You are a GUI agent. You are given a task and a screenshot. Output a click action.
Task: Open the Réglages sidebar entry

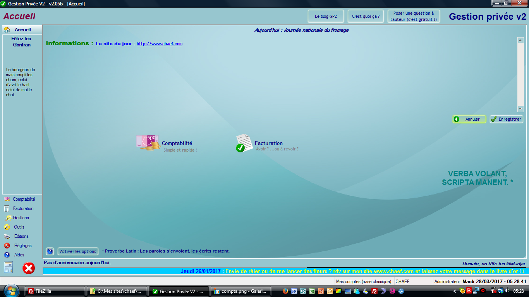[23, 246]
